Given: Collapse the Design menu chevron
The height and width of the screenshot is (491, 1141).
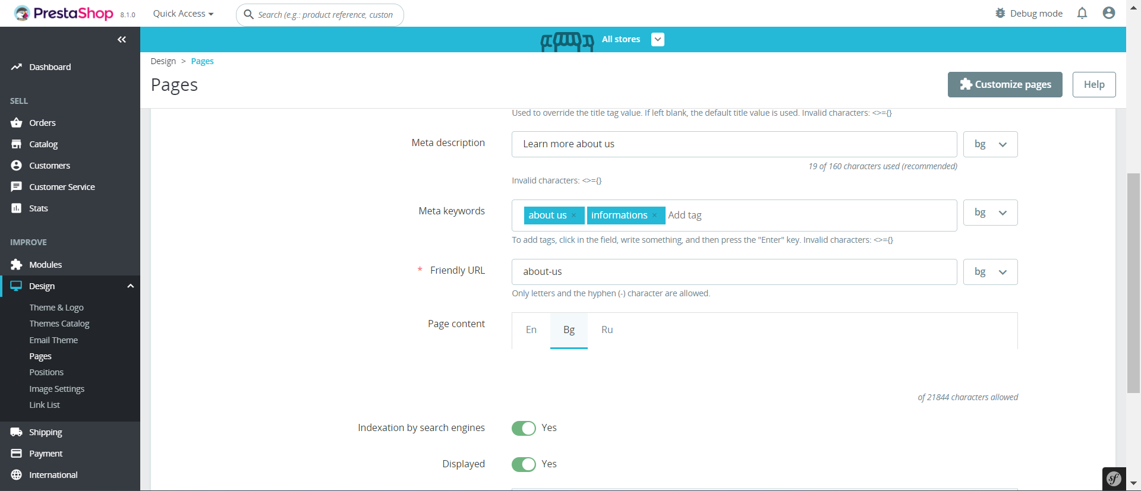Looking at the screenshot, I should (x=131, y=286).
